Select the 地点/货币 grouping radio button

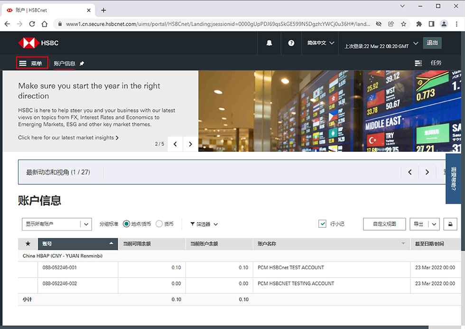click(x=126, y=224)
